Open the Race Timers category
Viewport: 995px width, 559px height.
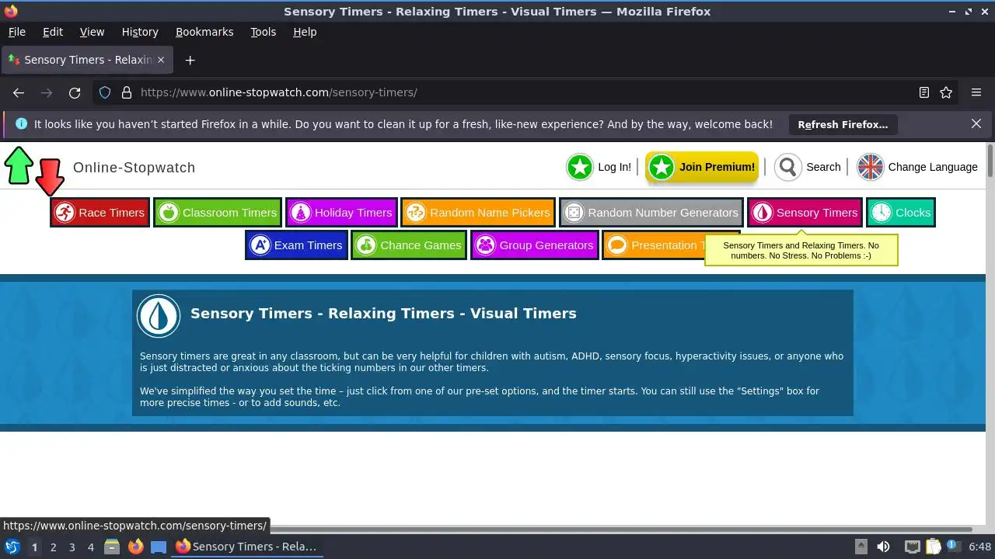tap(99, 213)
